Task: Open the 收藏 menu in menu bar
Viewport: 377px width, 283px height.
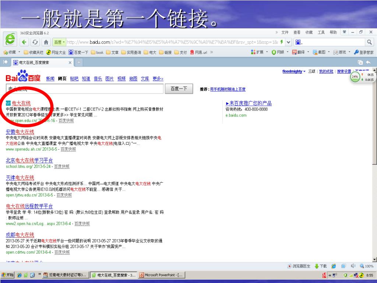Action: coord(309,32)
